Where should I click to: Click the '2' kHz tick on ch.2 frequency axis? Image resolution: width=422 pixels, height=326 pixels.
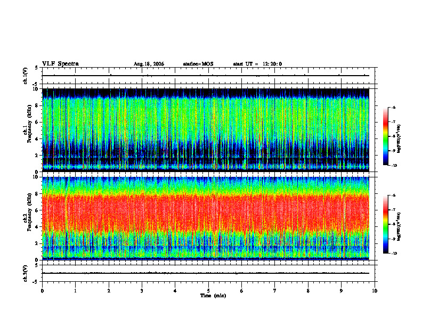coord(37,243)
